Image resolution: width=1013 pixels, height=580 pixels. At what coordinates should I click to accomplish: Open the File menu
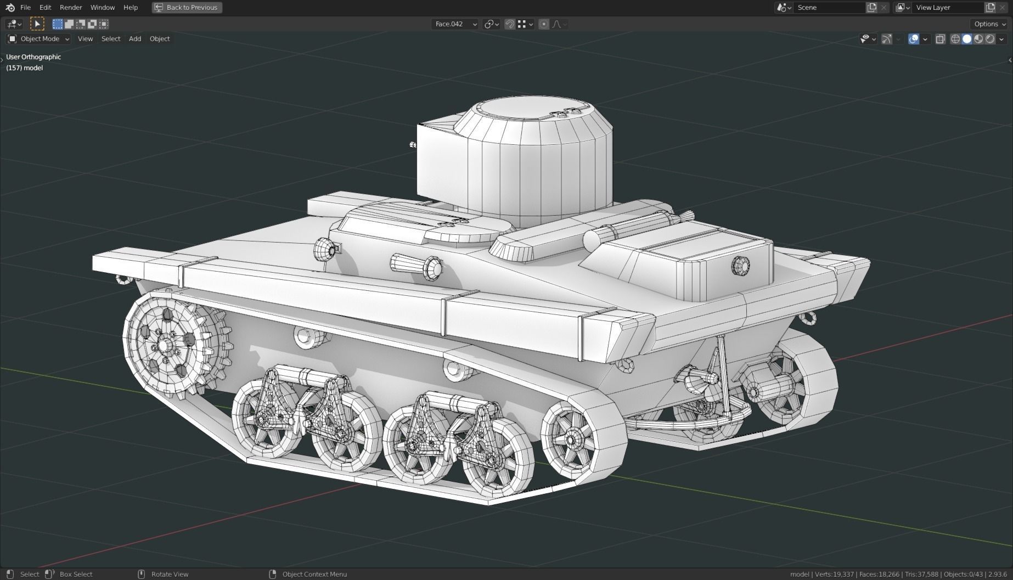(25, 8)
